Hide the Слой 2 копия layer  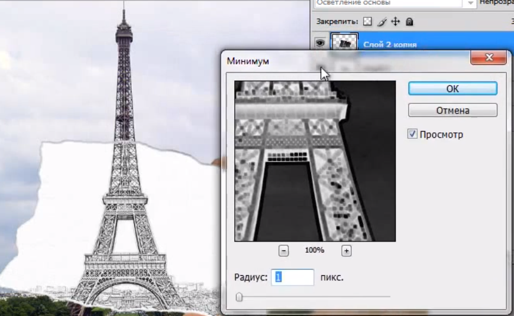point(320,43)
